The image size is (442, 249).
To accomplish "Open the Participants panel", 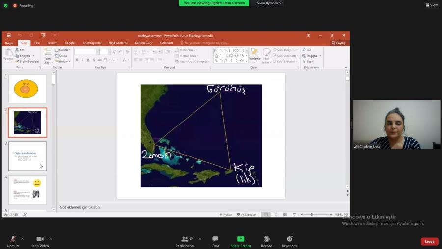I will pos(185,239).
